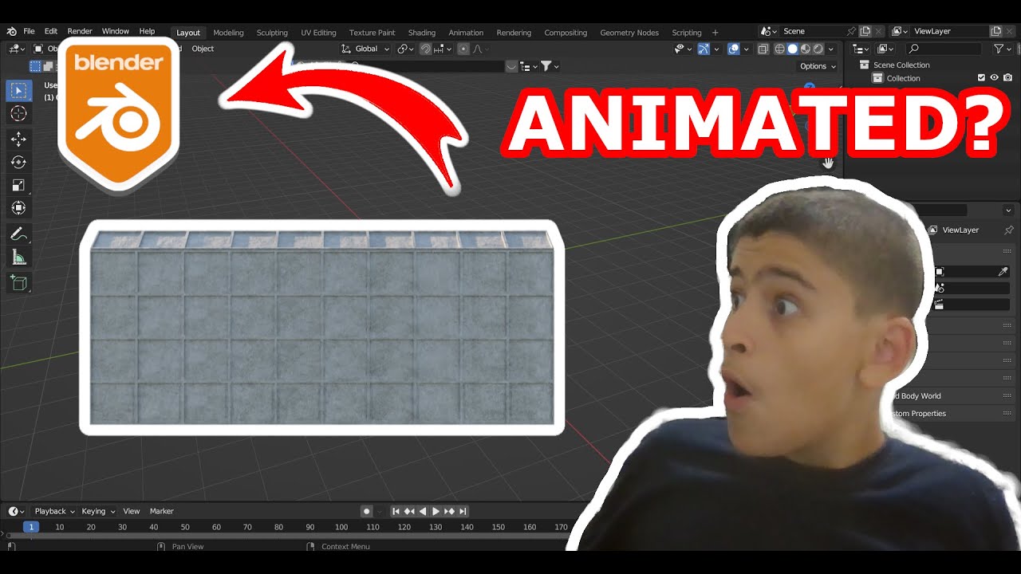This screenshot has width=1021, height=574.
Task: Switch to the Geometry Nodes workspace tab
Action: [x=629, y=33]
